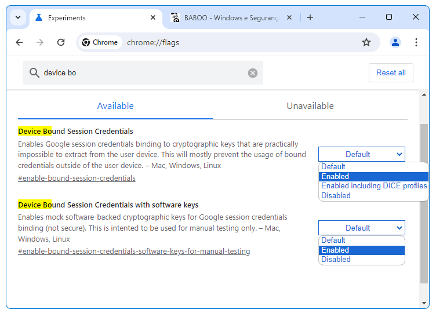Click the Chrome site info chip
436x317 pixels.
pyautogui.click(x=100, y=42)
